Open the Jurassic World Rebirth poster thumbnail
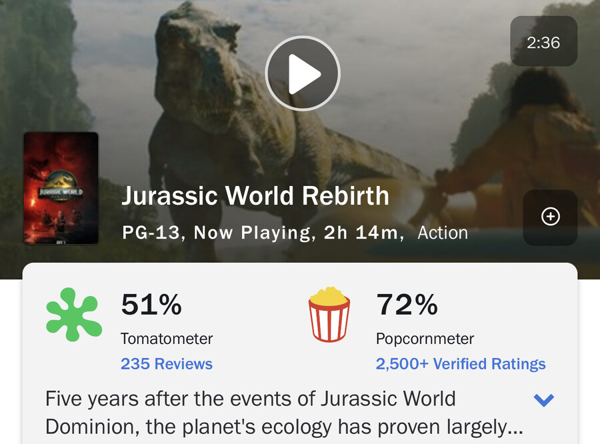The width and height of the screenshot is (600, 444). (61, 188)
